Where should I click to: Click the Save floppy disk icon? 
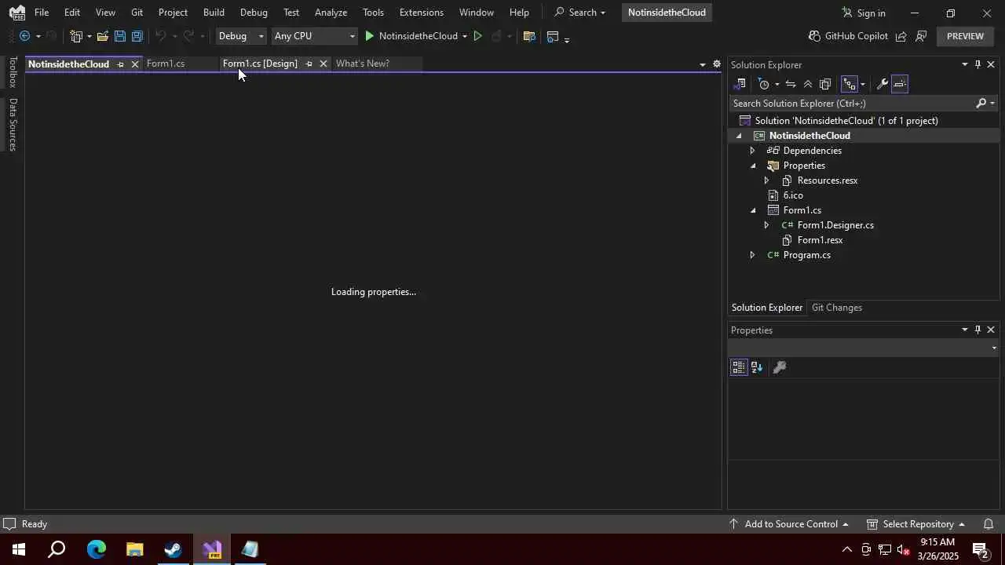coord(120,36)
